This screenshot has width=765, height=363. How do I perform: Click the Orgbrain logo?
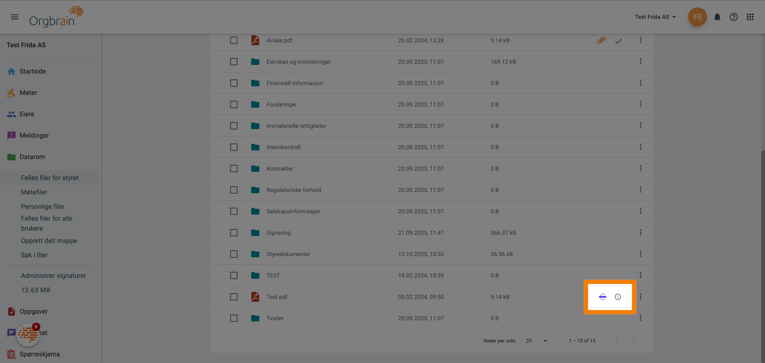pos(56,17)
